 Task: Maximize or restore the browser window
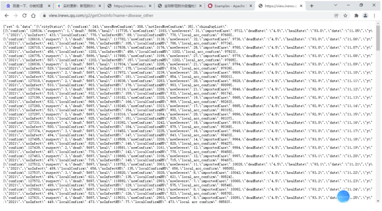[x=361, y=5]
